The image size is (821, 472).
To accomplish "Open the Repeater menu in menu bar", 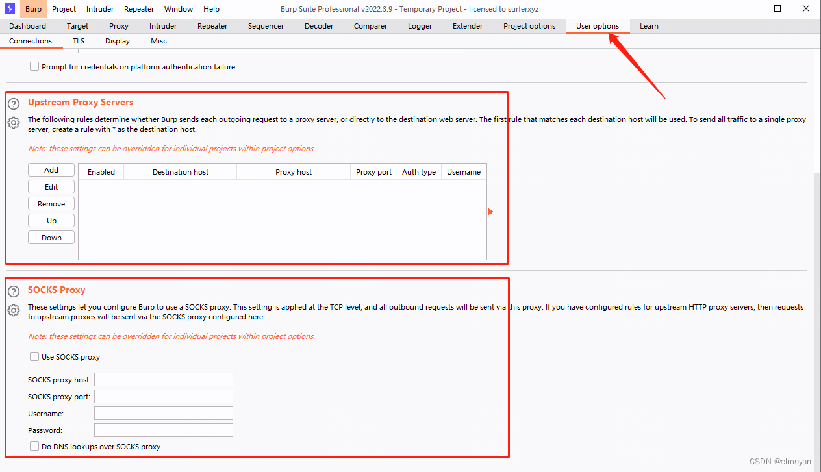I will [x=139, y=9].
